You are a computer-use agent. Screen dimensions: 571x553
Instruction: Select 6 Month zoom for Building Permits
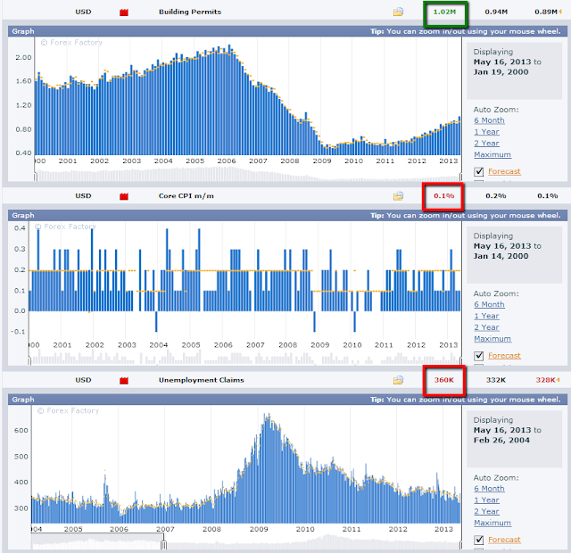pos(489,120)
